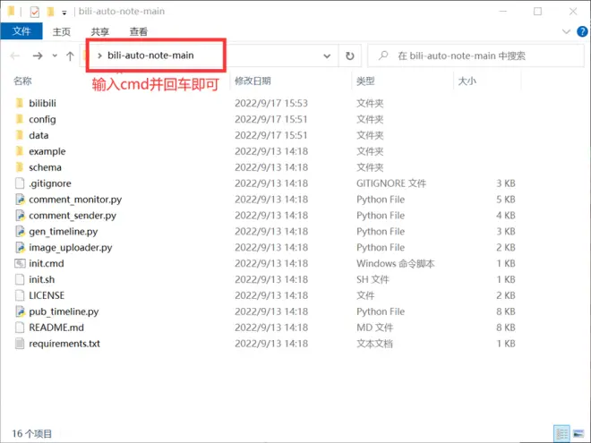Switch to the 查看 ribbon tab
The width and height of the screenshot is (591, 443).
pyautogui.click(x=138, y=31)
